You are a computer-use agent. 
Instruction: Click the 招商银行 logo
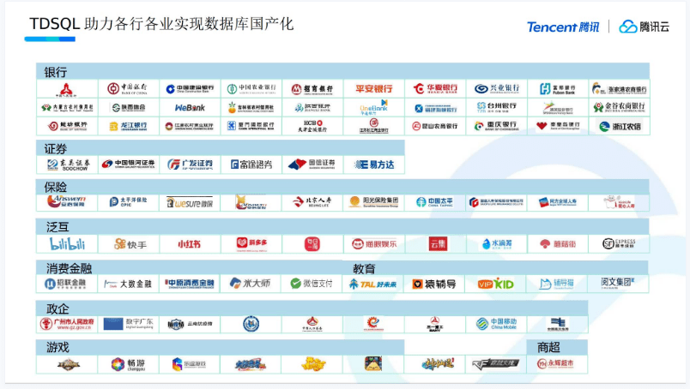(312, 89)
